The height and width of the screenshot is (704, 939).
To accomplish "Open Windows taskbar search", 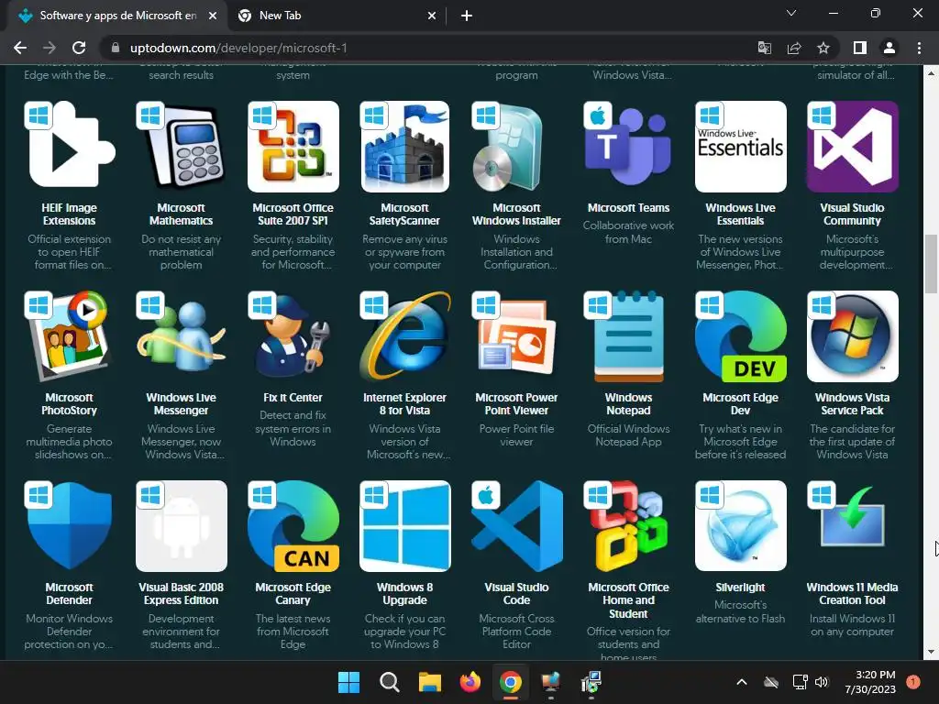I will point(389,682).
